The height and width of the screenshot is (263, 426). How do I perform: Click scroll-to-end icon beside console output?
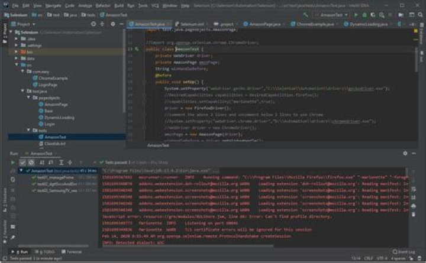coord(414,197)
